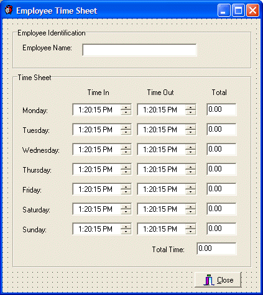This screenshot has width=263, height=295.
Task: Click the Saturday Total box
Action: 221,209
